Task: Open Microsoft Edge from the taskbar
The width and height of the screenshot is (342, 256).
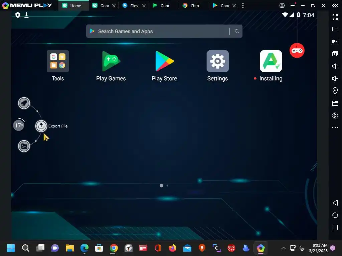Action: 84,248
